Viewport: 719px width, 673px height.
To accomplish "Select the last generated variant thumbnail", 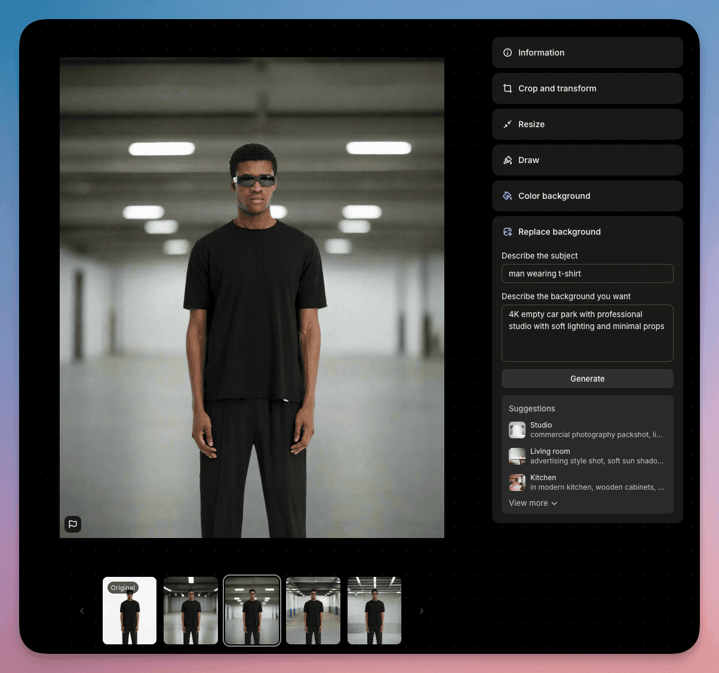I will (x=374, y=610).
